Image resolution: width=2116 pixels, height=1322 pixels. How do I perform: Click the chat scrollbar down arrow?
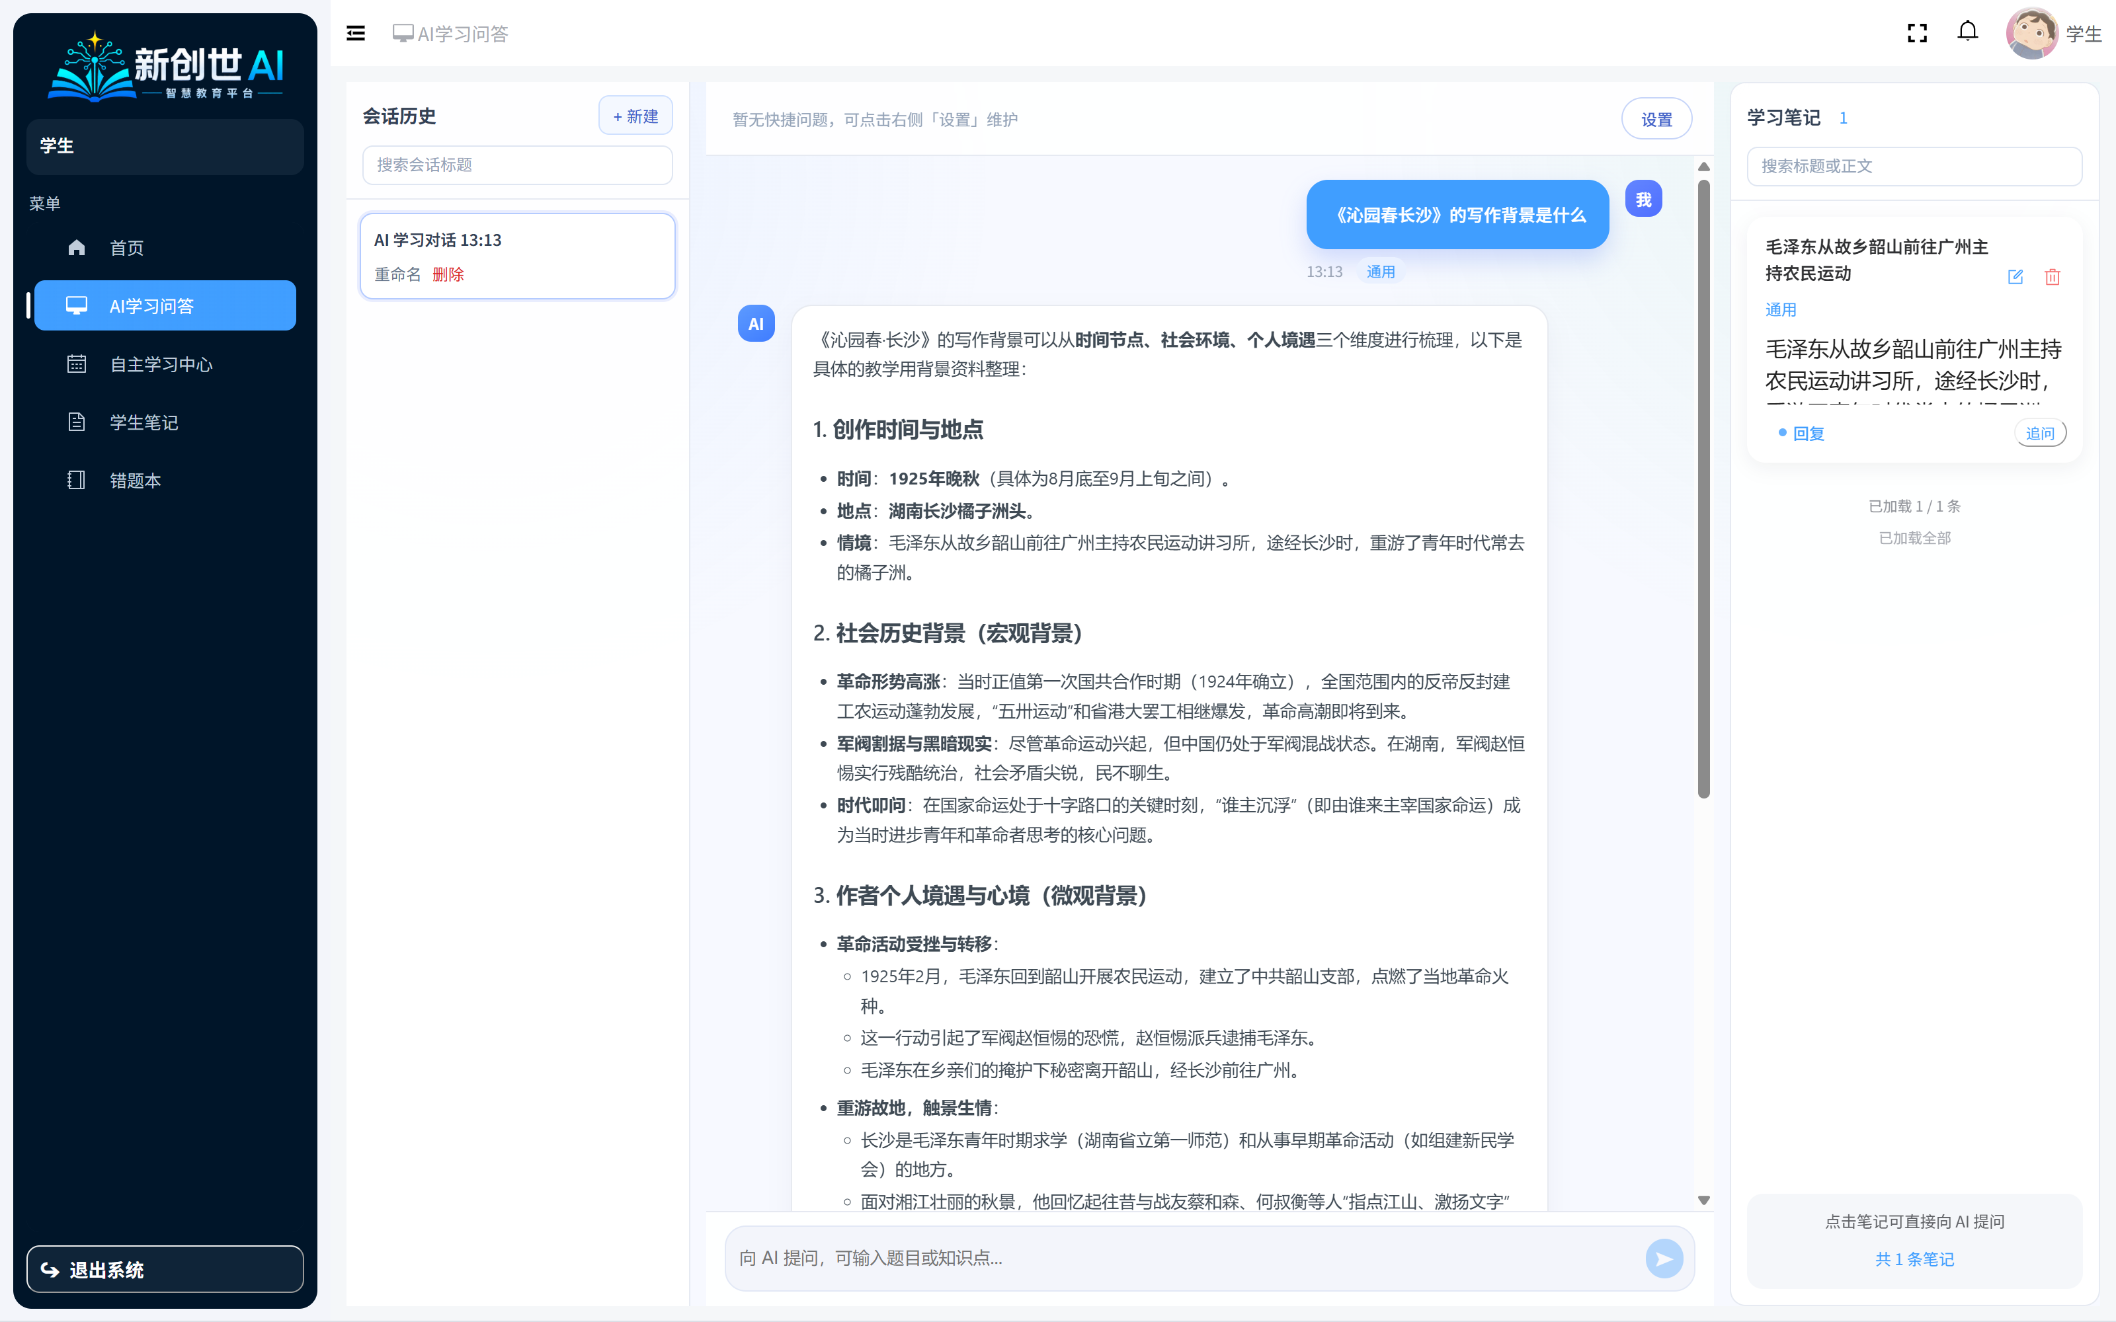[x=1703, y=1200]
